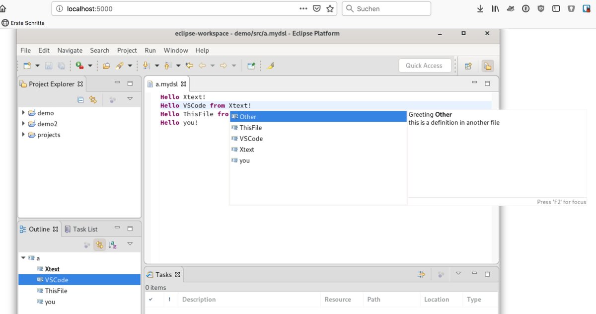The height and width of the screenshot is (314, 596).
Task: Click the Tasks view filter icon
Action: coord(422,274)
